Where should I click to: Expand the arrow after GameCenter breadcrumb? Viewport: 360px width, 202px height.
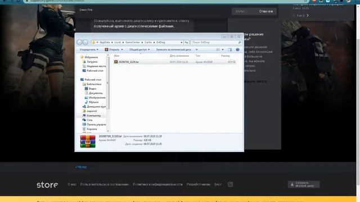[142, 43]
